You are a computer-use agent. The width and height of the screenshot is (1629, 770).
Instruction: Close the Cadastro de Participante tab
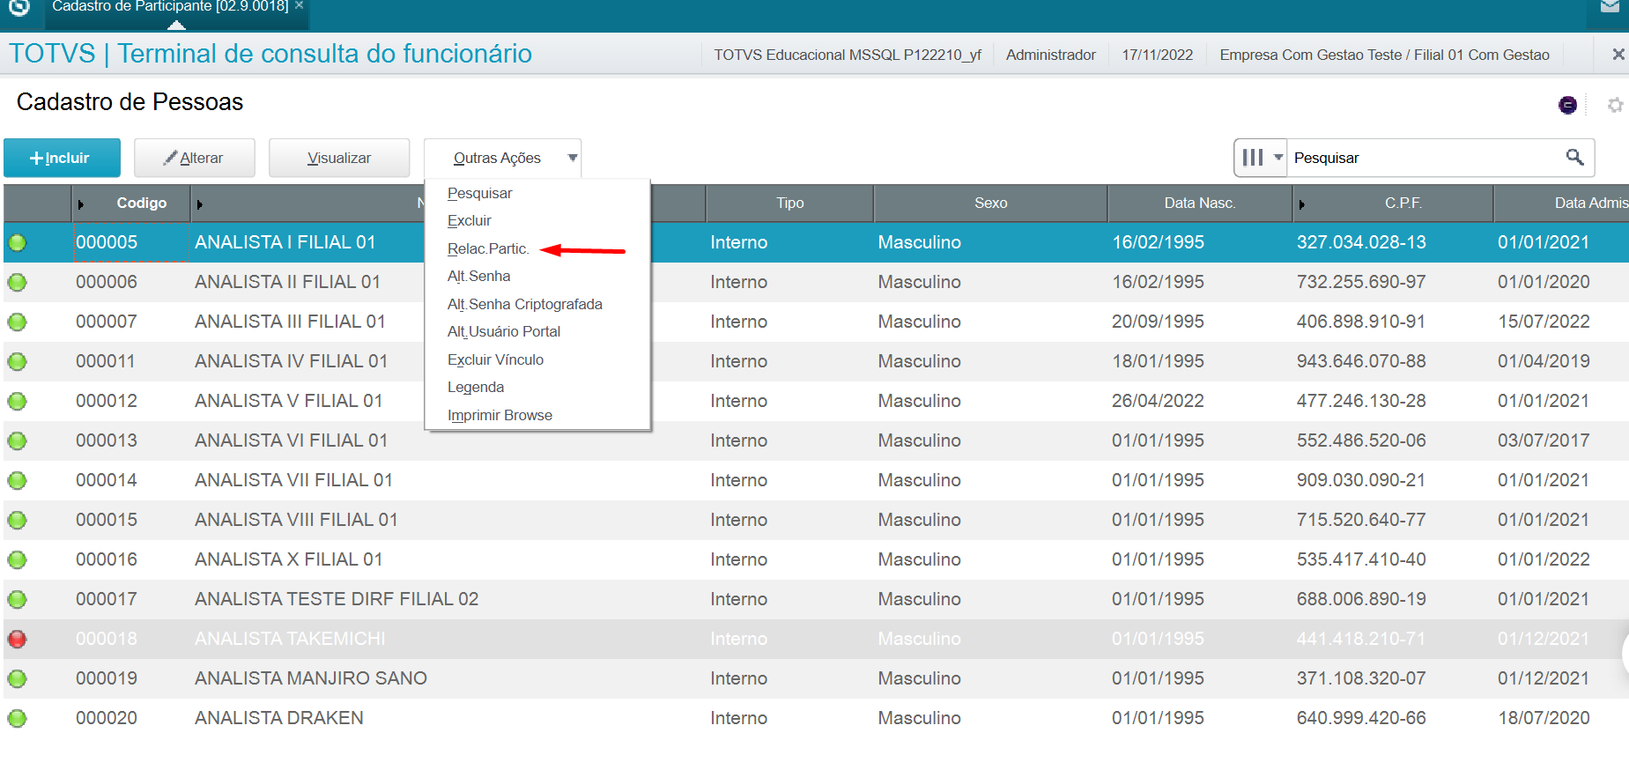(300, 6)
